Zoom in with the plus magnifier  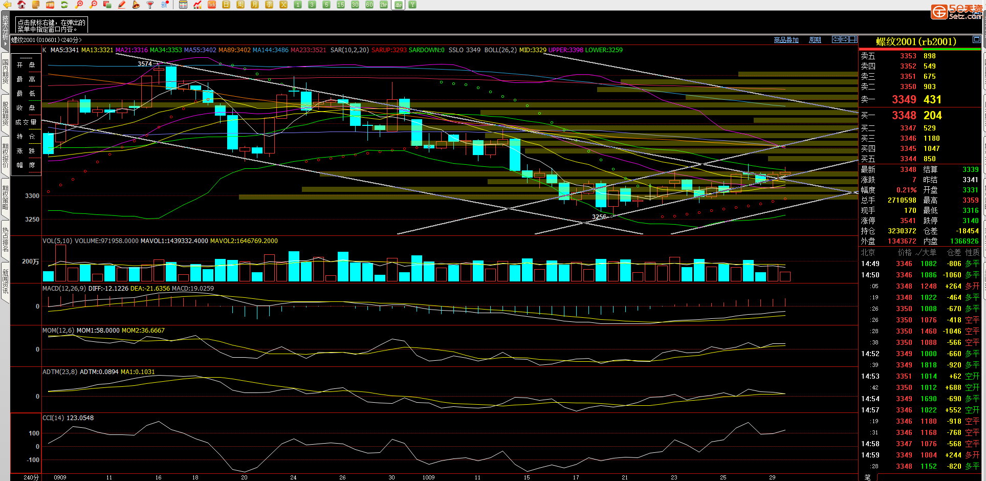(x=79, y=5)
